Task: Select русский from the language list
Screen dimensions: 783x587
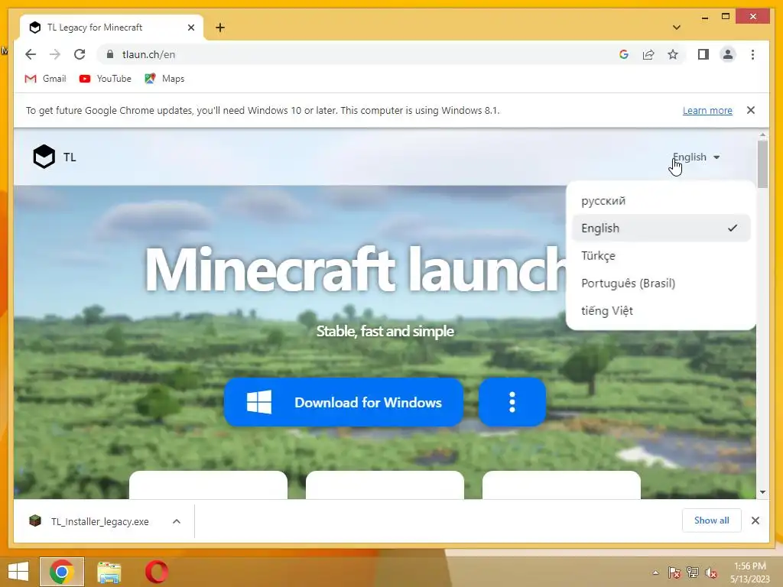Action: (661, 201)
